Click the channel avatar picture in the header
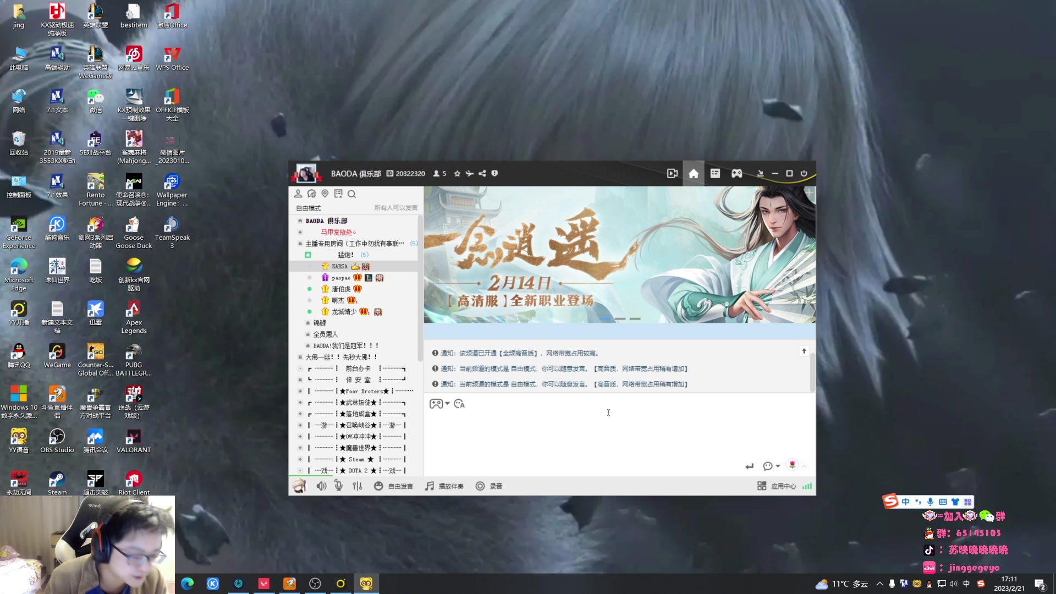The image size is (1056, 594). [x=306, y=173]
